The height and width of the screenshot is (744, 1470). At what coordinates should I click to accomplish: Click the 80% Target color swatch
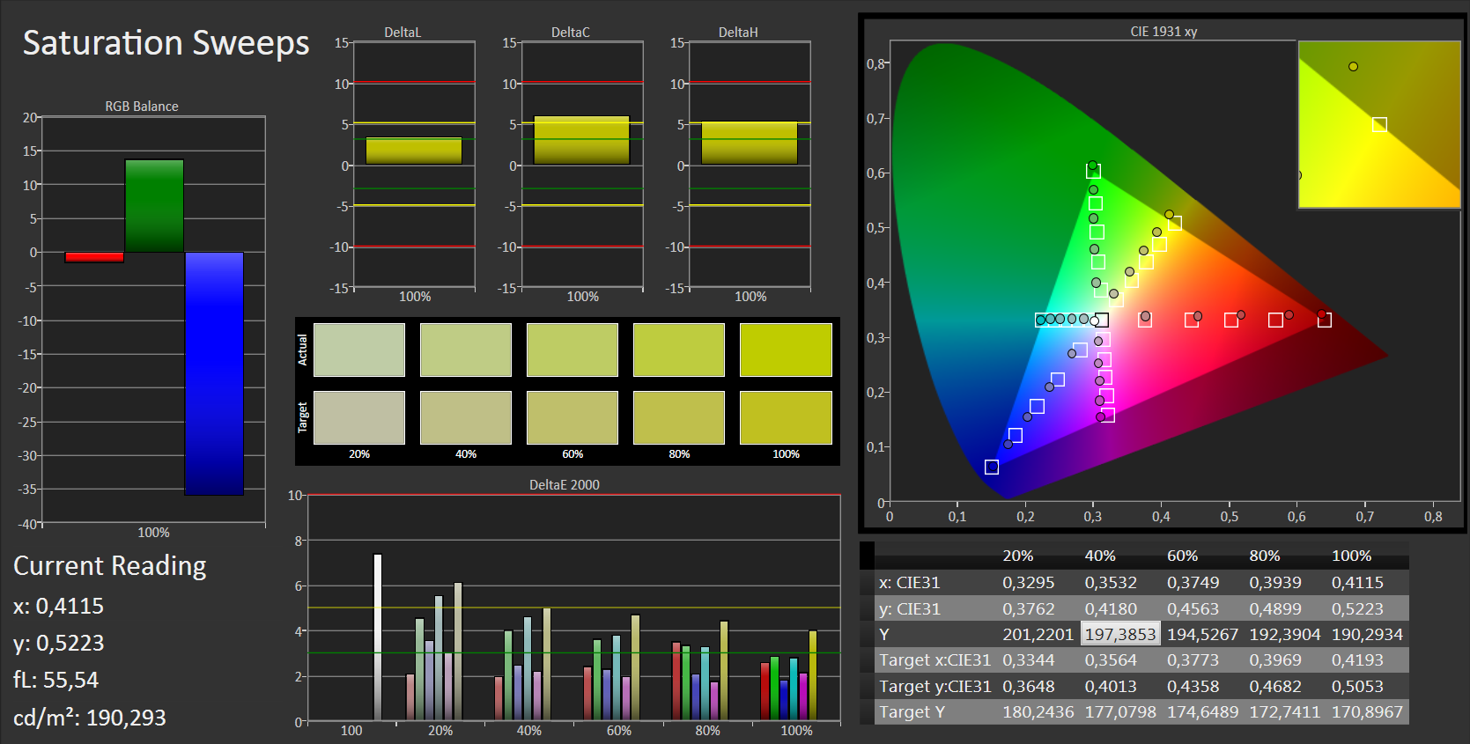(679, 417)
